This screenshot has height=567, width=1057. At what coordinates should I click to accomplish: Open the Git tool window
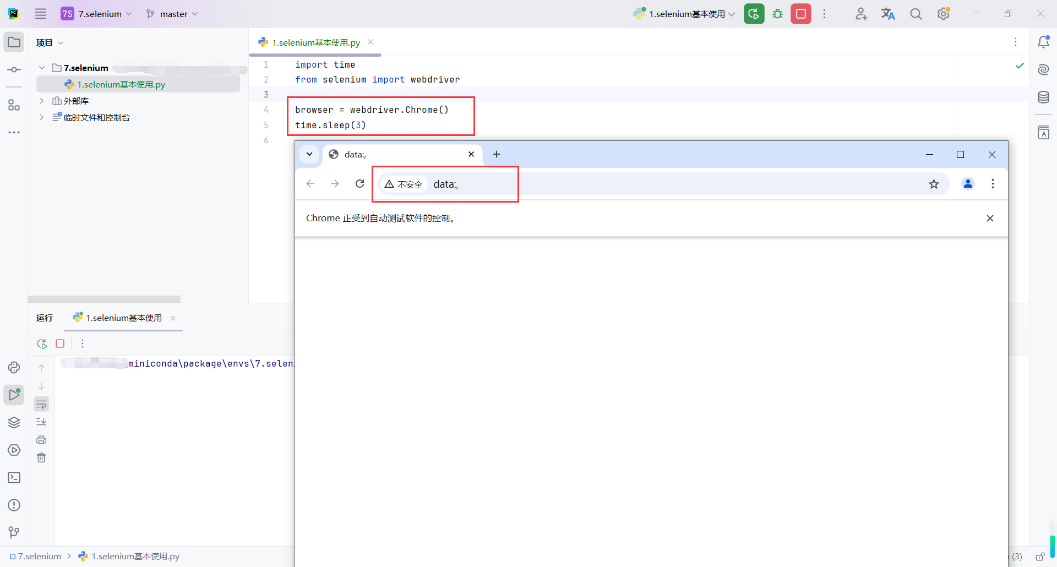click(x=14, y=532)
